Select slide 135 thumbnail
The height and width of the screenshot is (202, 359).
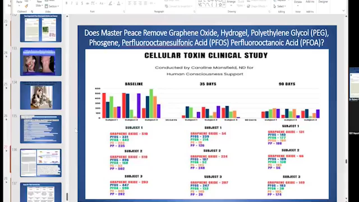pyautogui.click(x=41, y=129)
